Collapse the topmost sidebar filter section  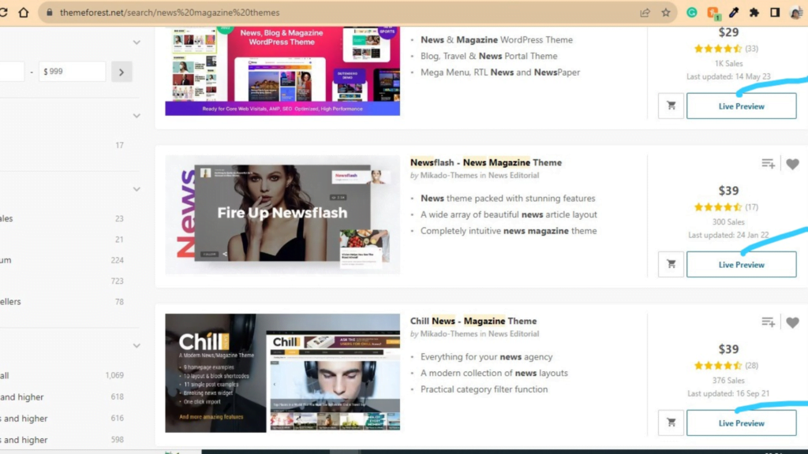(136, 42)
